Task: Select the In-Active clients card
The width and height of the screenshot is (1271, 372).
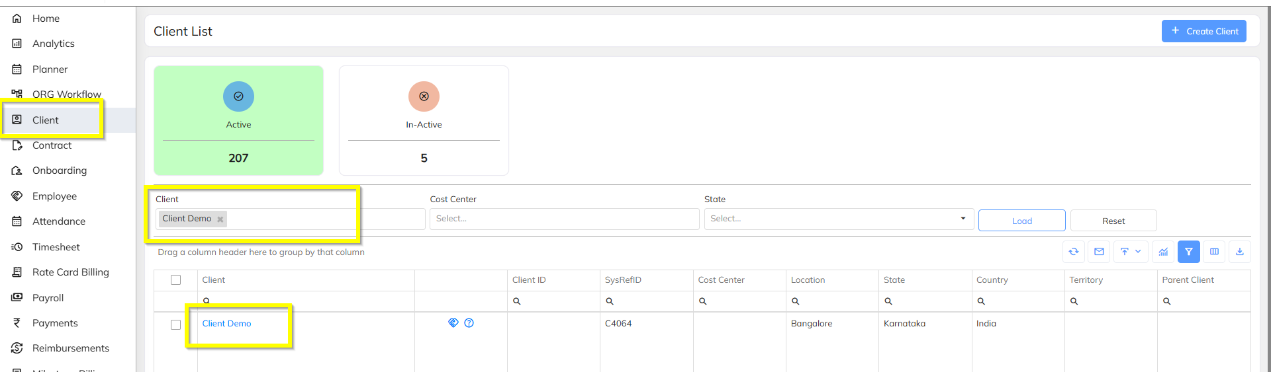Action: click(424, 120)
